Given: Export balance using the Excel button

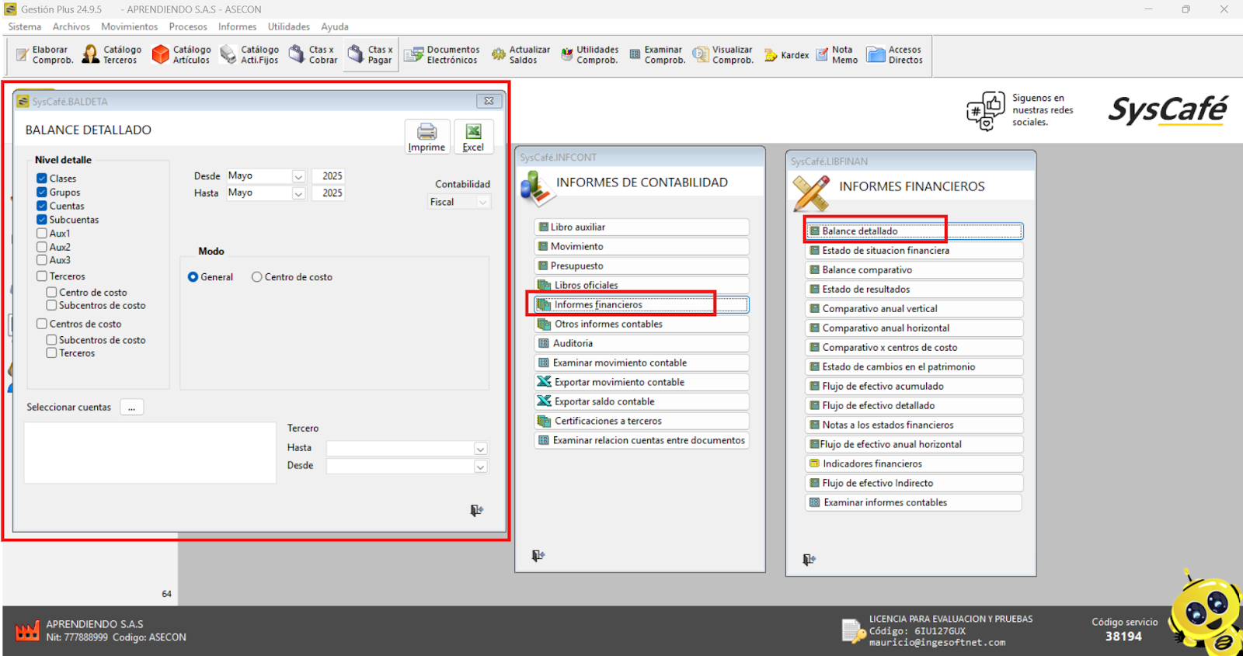Looking at the screenshot, I should point(473,137).
